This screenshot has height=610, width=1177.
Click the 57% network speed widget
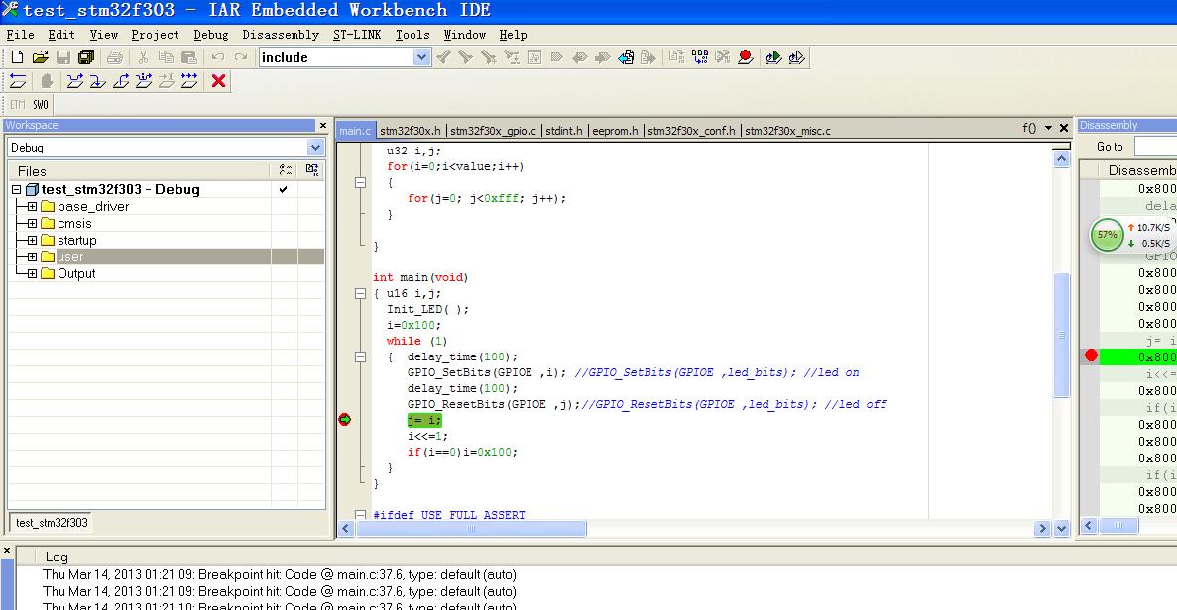pyautogui.click(x=1108, y=235)
